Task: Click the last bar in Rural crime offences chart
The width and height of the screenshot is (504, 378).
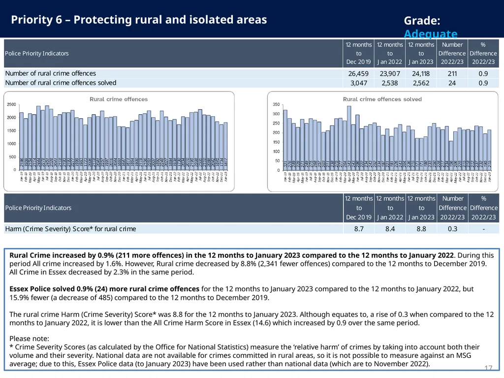Action: click(x=225, y=146)
